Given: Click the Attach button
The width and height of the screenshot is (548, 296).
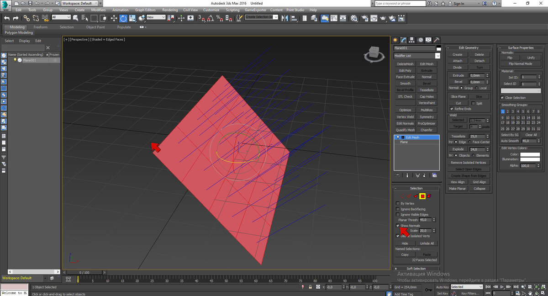Looking at the screenshot, I should (x=458, y=61).
